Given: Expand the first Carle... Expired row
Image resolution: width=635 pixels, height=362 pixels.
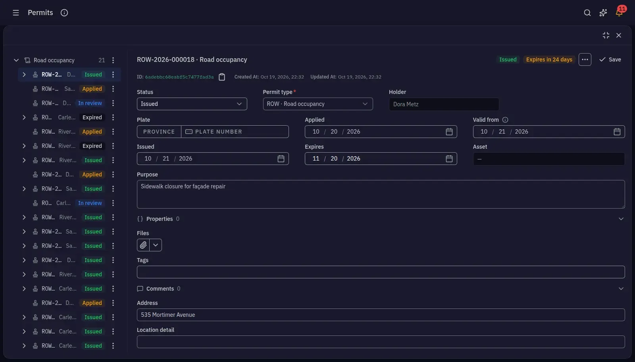Looking at the screenshot, I should click(x=24, y=117).
